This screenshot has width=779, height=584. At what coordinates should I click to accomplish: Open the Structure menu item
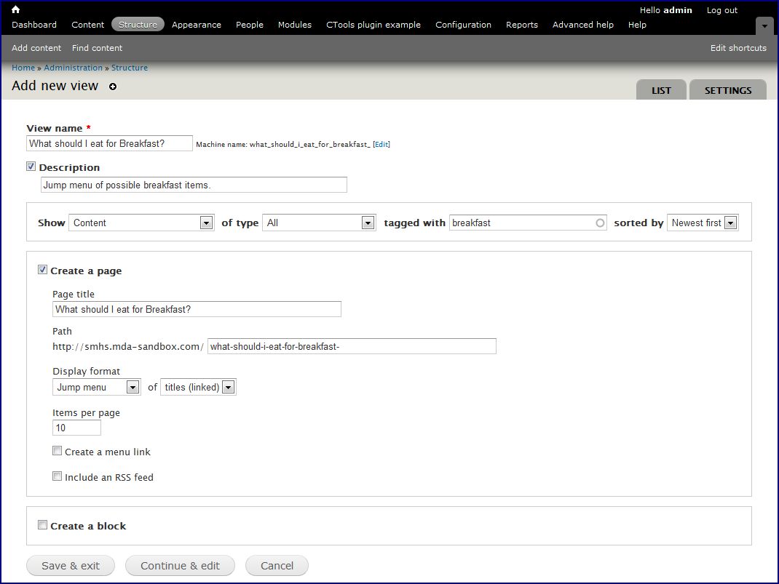[x=138, y=24]
